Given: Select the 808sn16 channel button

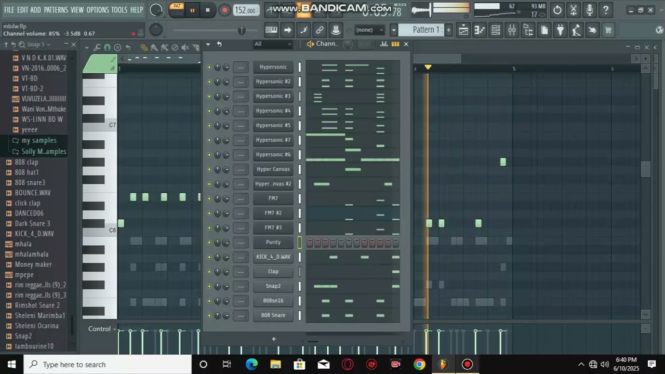Looking at the screenshot, I should [273, 301].
